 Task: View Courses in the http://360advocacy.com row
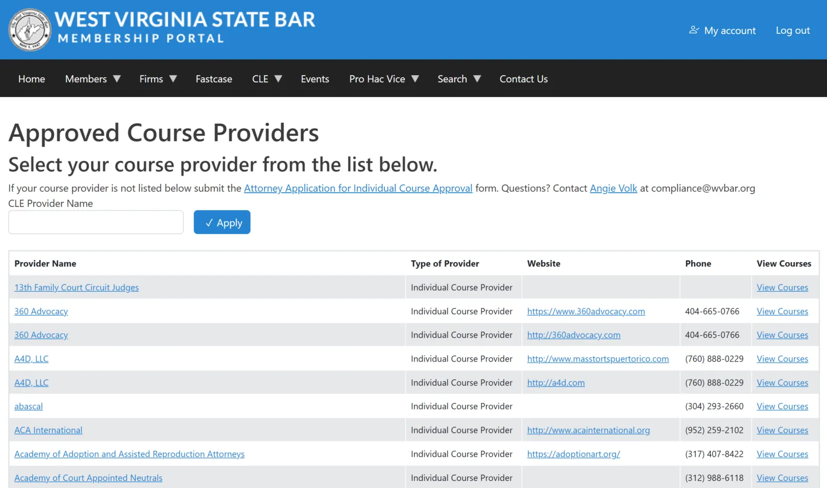(x=783, y=335)
